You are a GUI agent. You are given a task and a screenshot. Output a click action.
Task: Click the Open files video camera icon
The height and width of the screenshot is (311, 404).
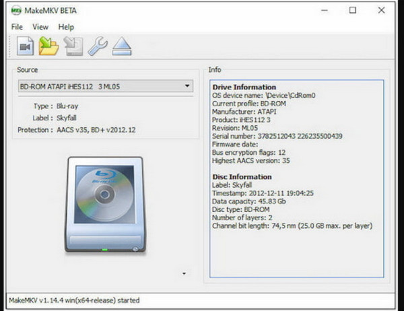(x=25, y=46)
